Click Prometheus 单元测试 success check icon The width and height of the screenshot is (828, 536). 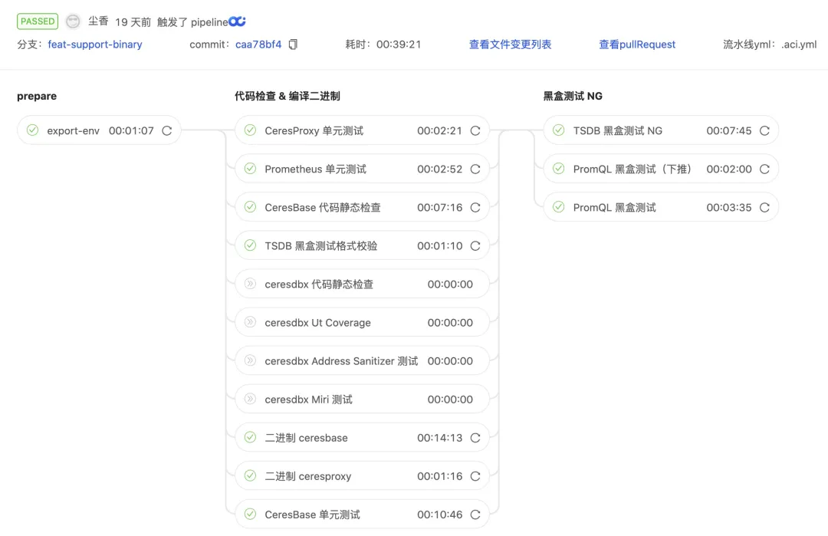tap(250, 169)
